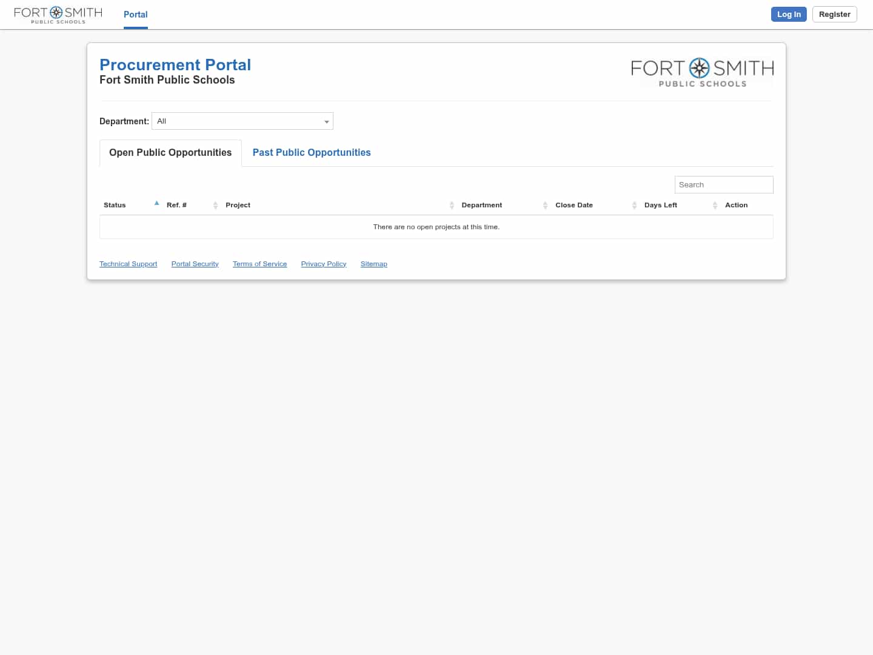The width and height of the screenshot is (873, 655).
Task: Sort table by Department column
Action: tap(504, 205)
